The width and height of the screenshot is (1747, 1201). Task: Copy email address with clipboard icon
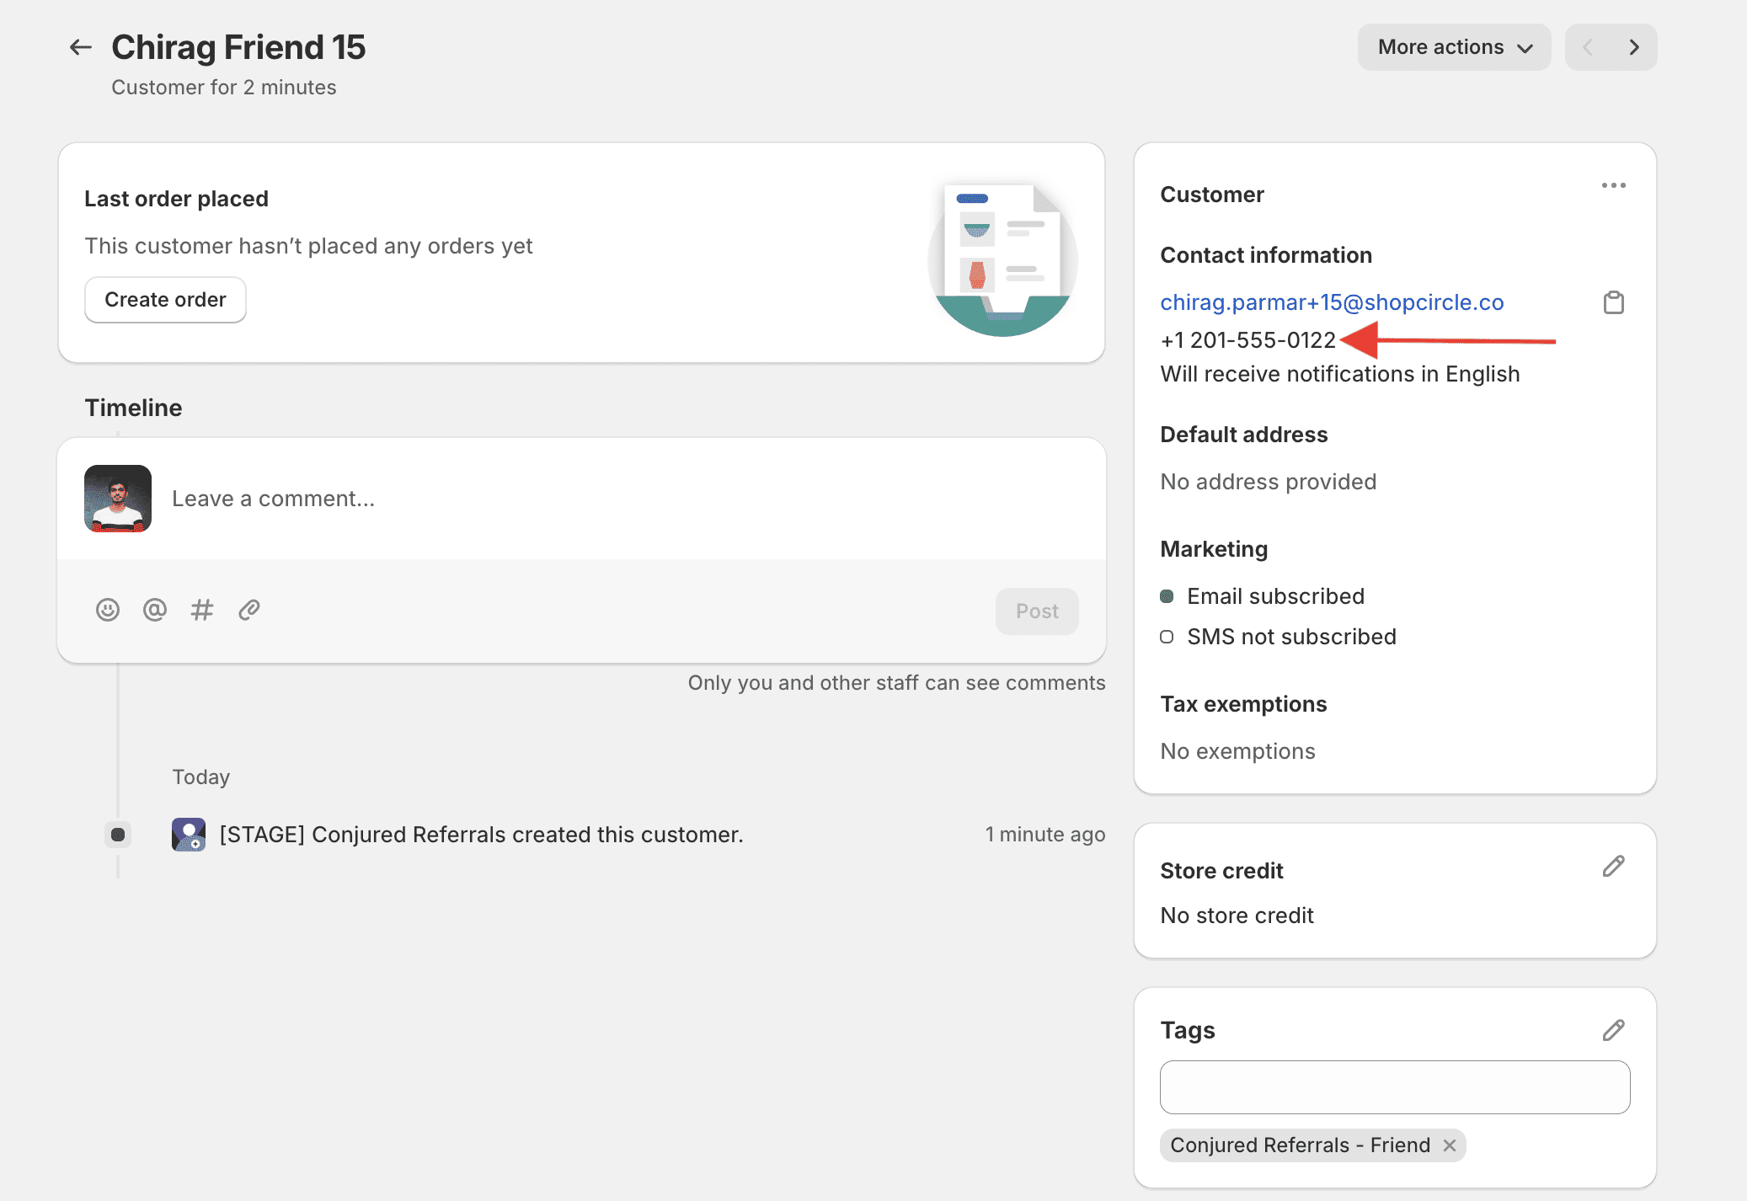click(1613, 302)
